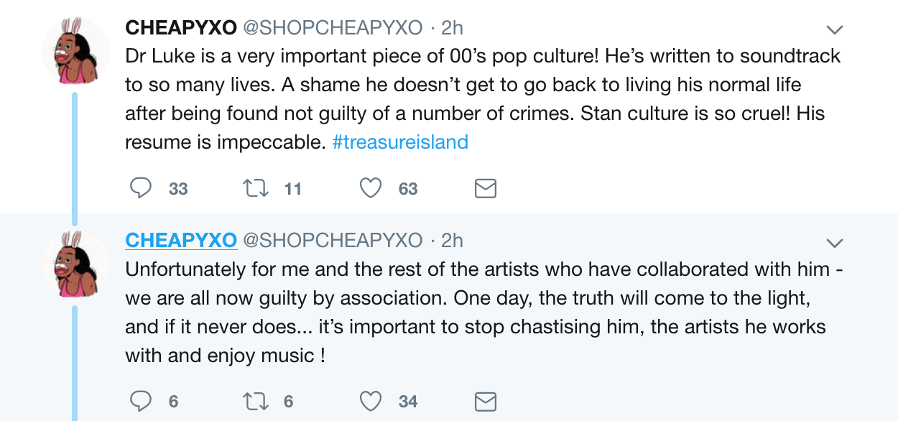Screen dimensions: 898x421
Task: Open the first tweet's more options chevron
Action: (x=834, y=29)
